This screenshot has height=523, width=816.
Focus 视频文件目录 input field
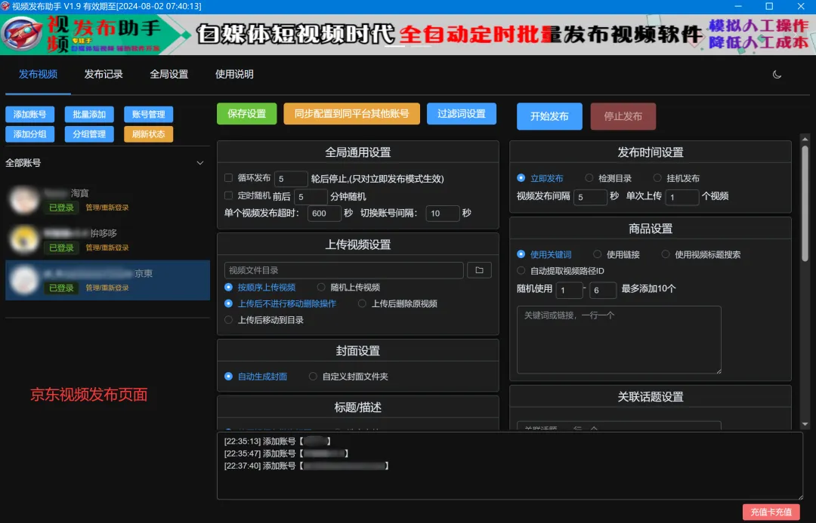[x=344, y=270]
